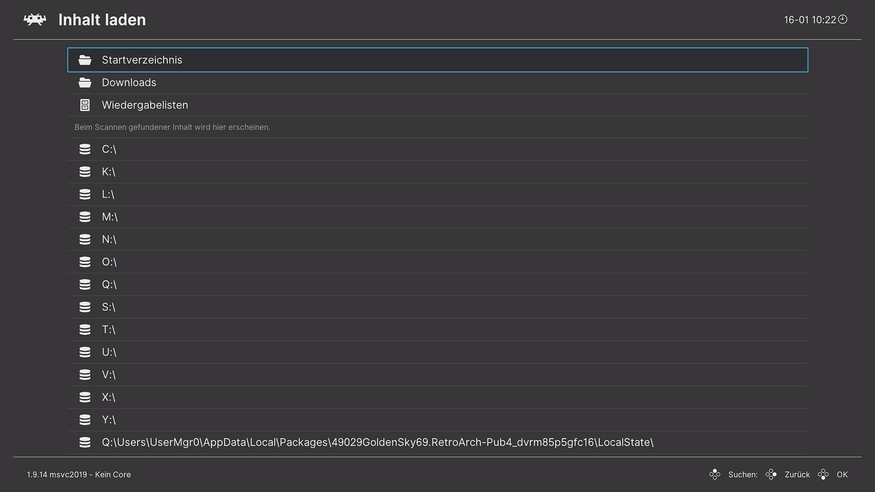The width and height of the screenshot is (875, 492).
Task: Browse into the K:\ drive
Action: 108,172
